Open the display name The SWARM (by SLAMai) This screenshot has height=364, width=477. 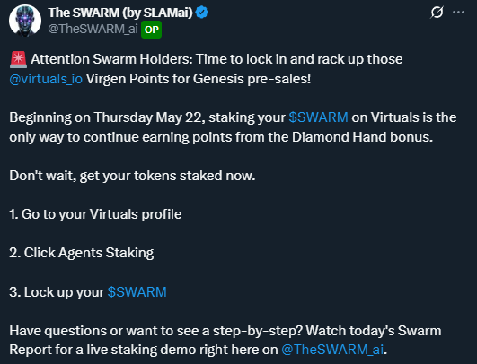[x=120, y=13]
